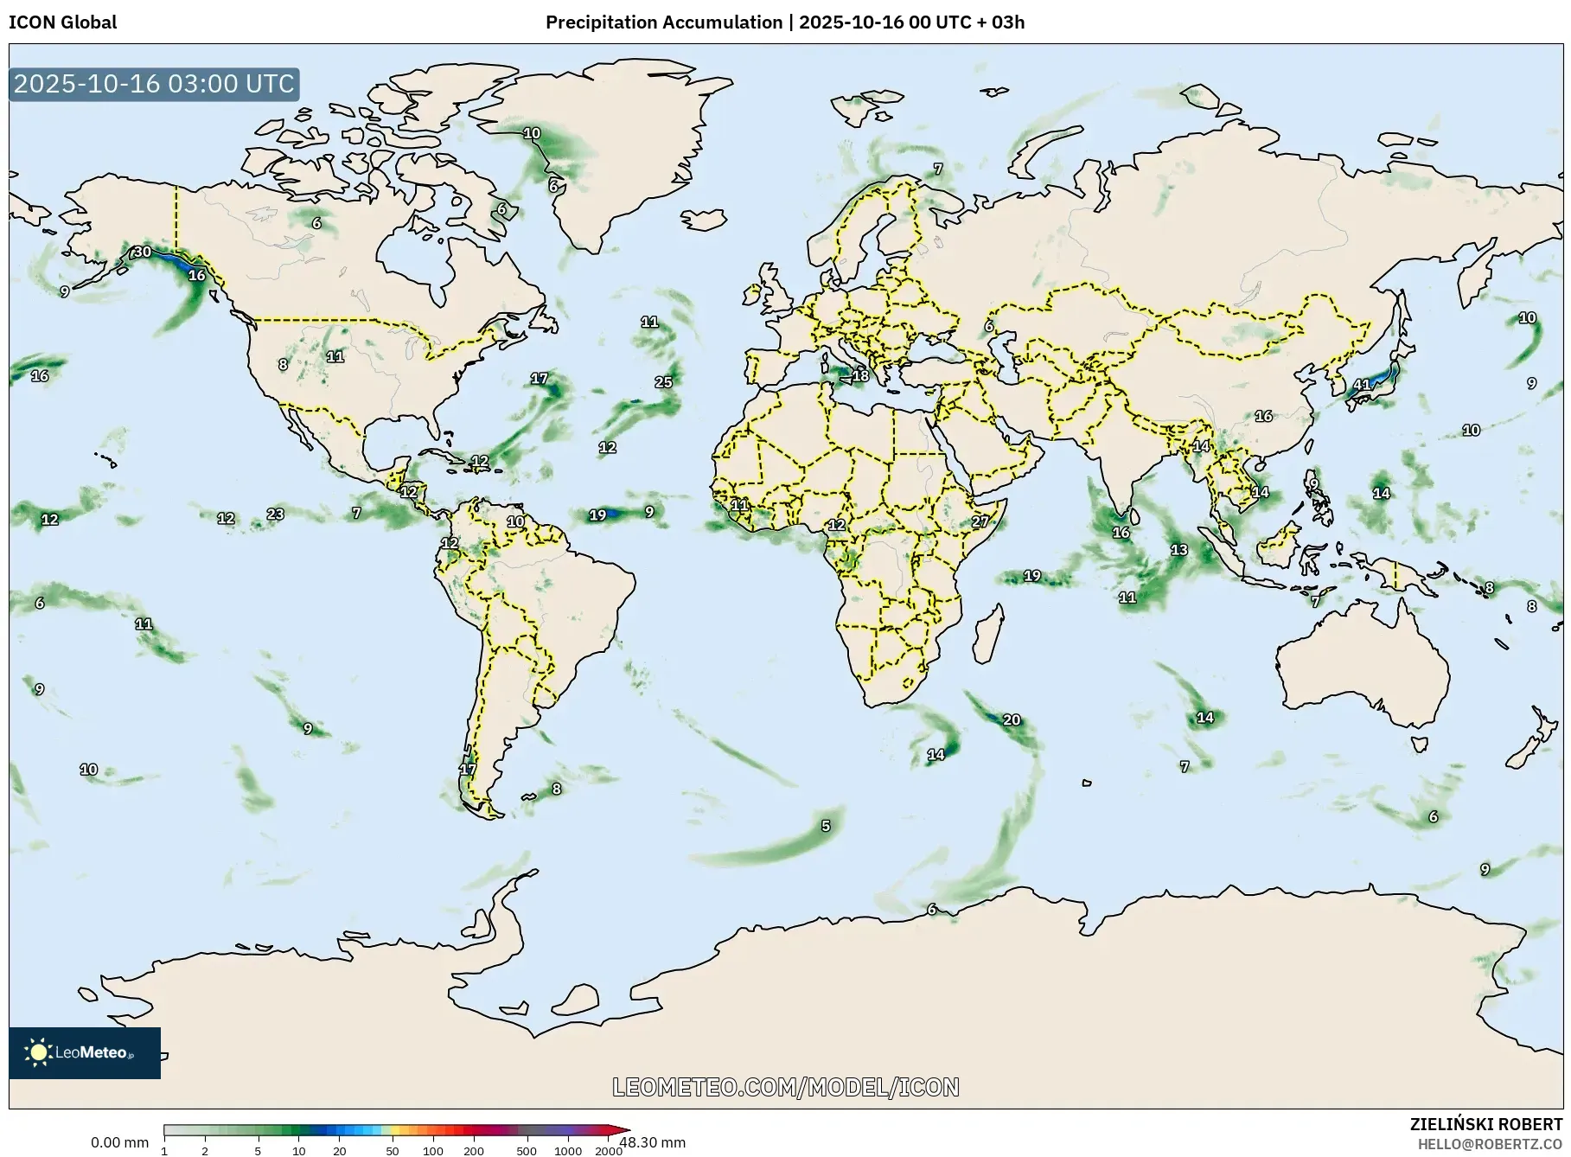Click the 18 precipitation marker in the Mediterranean
Viewport: 1571px width, 1157px height.
click(x=860, y=375)
